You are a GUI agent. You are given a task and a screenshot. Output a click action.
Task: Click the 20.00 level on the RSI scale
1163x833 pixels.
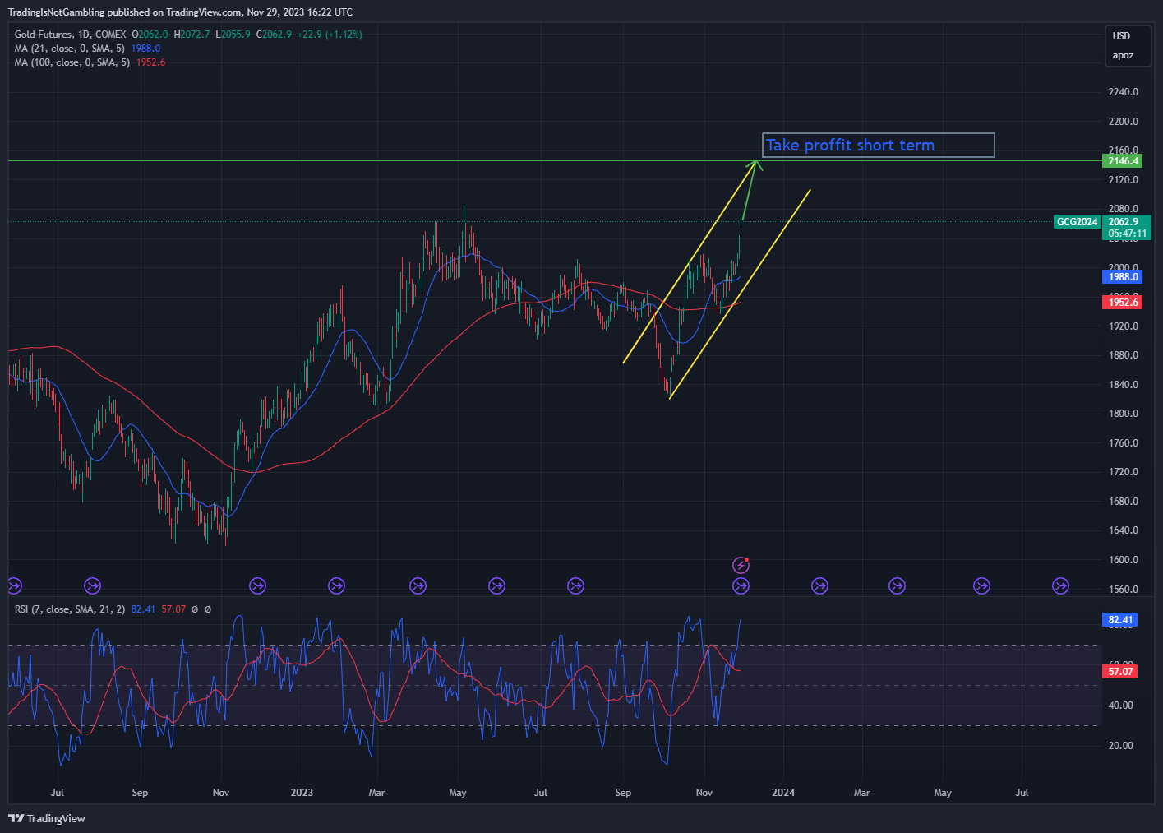(x=1121, y=746)
